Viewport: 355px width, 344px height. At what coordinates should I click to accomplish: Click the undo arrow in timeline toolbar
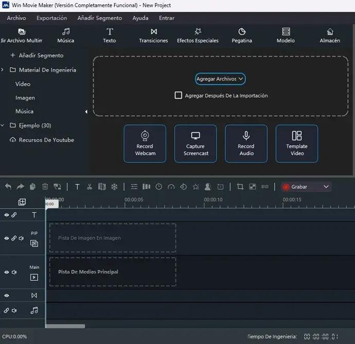click(x=8, y=187)
